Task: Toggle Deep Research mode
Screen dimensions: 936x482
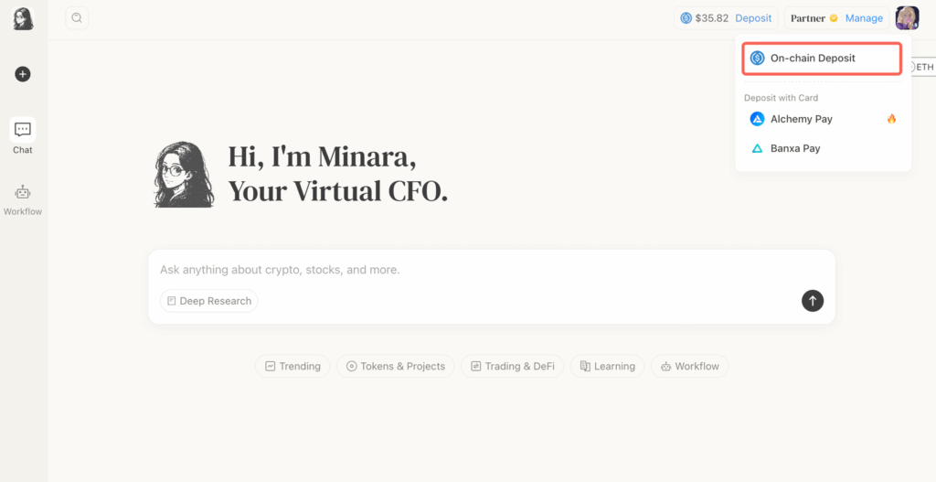Action: (208, 301)
